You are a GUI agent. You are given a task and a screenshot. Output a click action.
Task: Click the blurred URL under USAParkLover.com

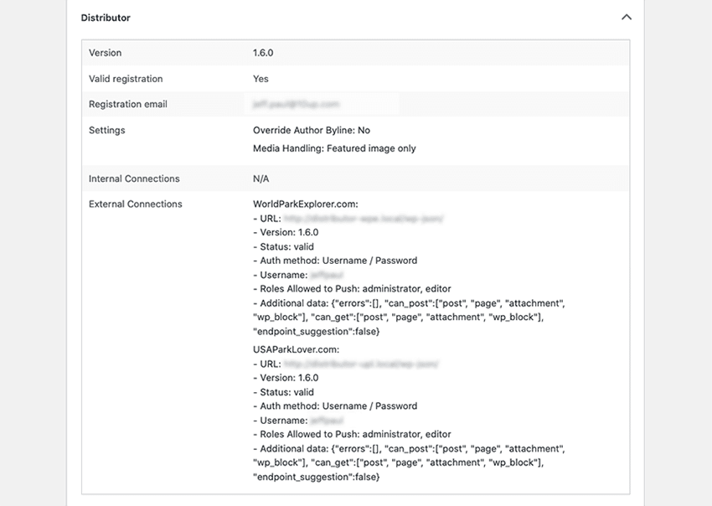[361, 364]
